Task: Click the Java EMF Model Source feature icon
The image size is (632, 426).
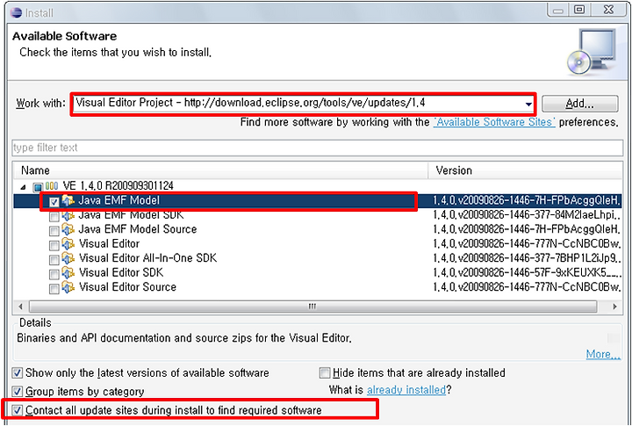Action: tap(68, 229)
